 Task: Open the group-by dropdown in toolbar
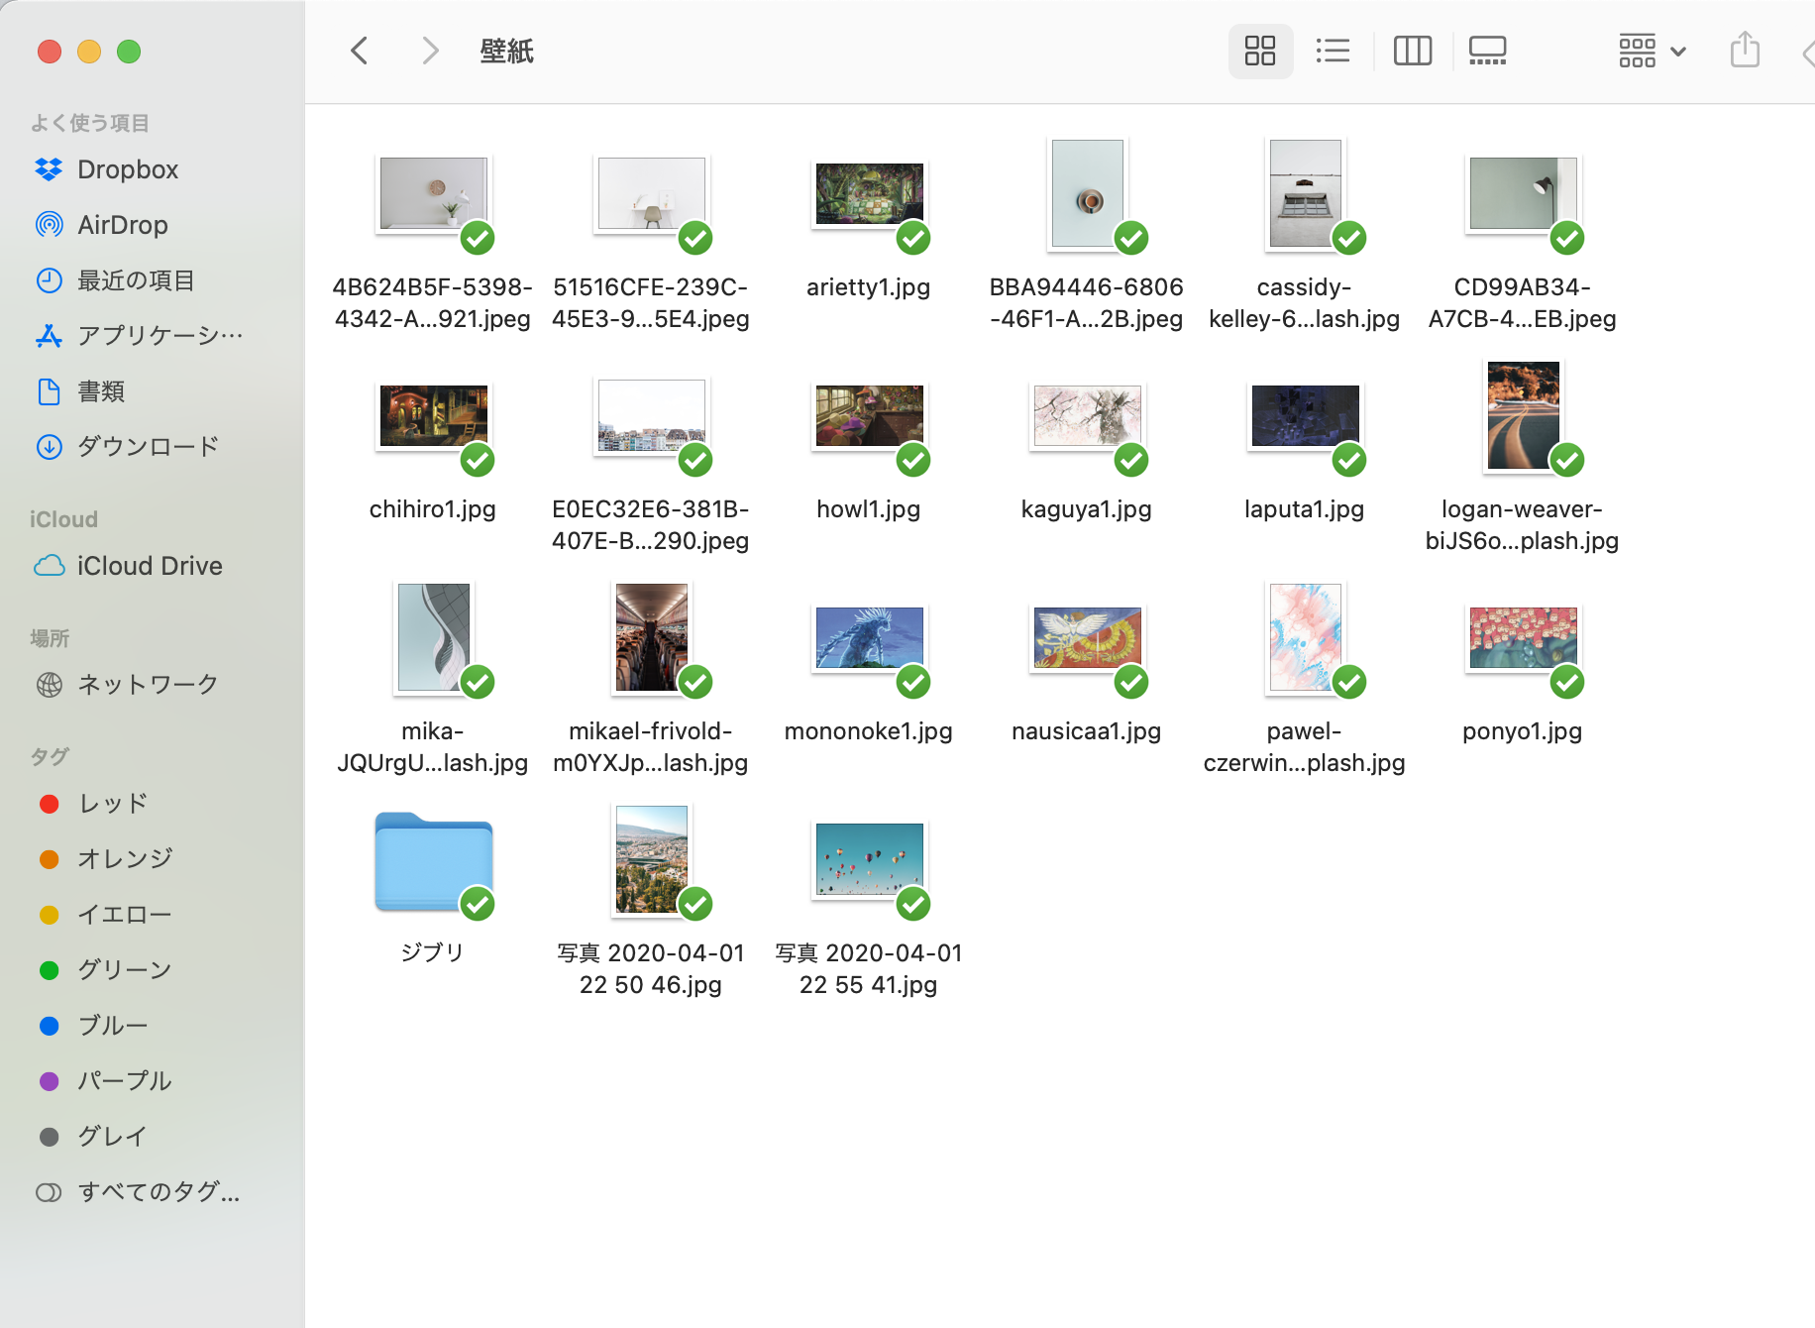coord(1653,51)
